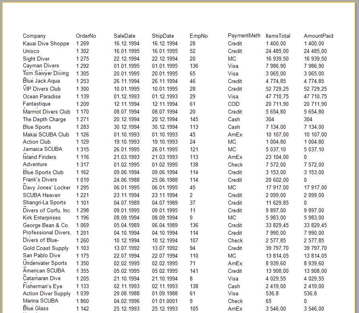The image size is (359, 313).
Task: Select the San Pablo Dive entry
Action: tap(41, 256)
